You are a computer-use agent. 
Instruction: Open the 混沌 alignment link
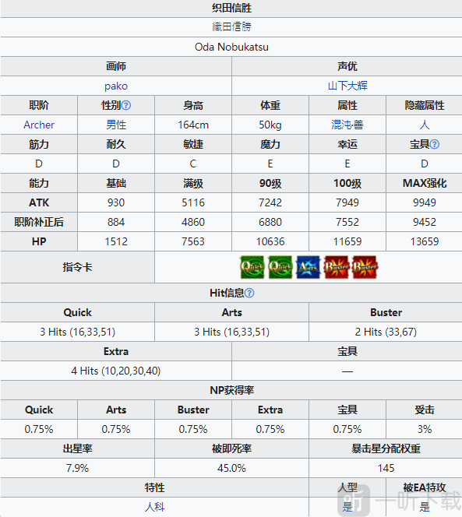pos(341,125)
